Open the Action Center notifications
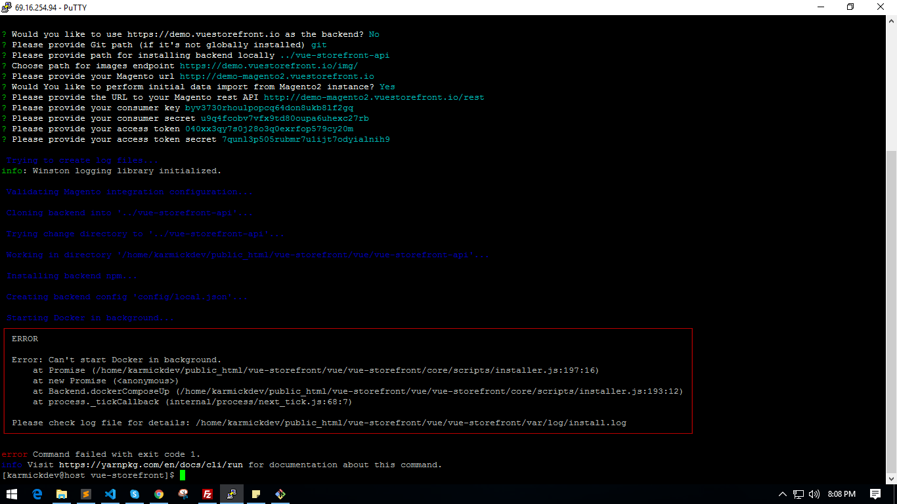 pos(875,494)
